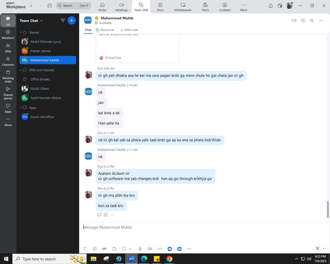
Task: Open chat with Syed Hasnain Abbas
Action: coord(48,98)
